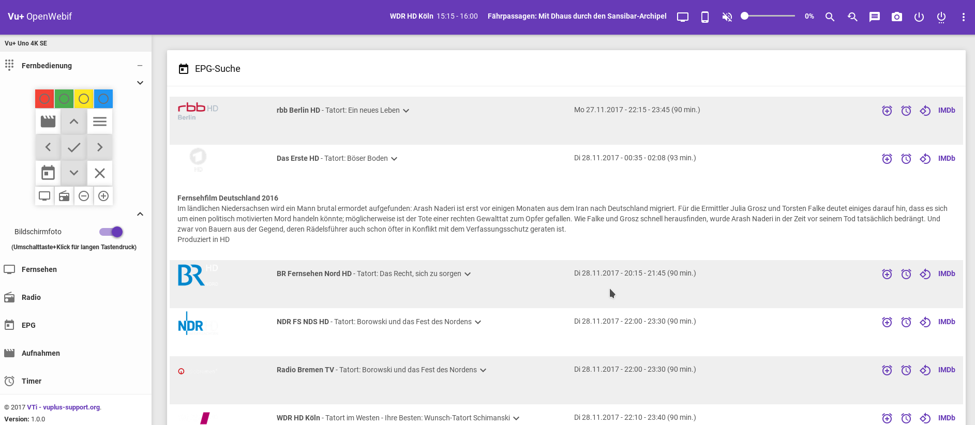This screenshot has height=425, width=975.
Task: Expand Tatort: Das Recht, sich zu sorgen
Action: pos(468,274)
